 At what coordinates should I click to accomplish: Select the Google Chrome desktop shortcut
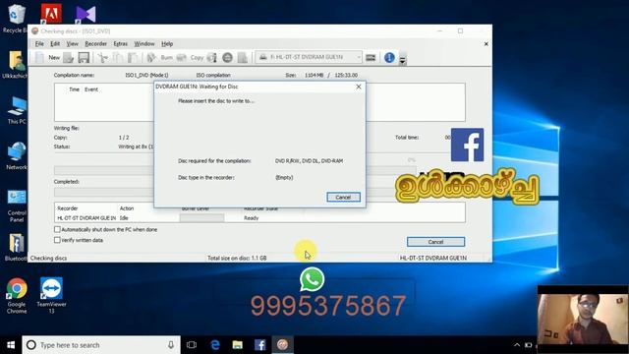(x=17, y=296)
